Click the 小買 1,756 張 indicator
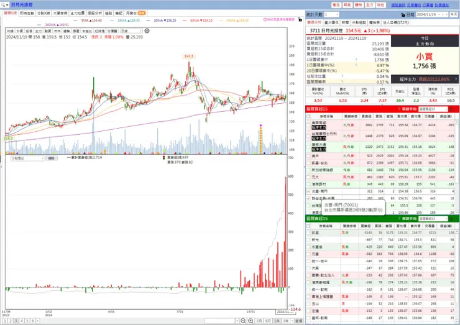 (x=425, y=61)
